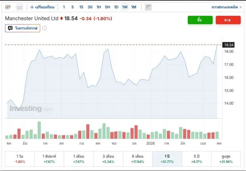246x171 pixels.
Task: Click the -0.34 price change value
Action: coord(86,19)
